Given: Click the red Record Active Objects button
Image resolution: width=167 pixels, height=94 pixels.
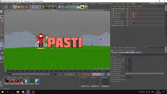Looking at the screenshot, I should (x=83, y=74).
